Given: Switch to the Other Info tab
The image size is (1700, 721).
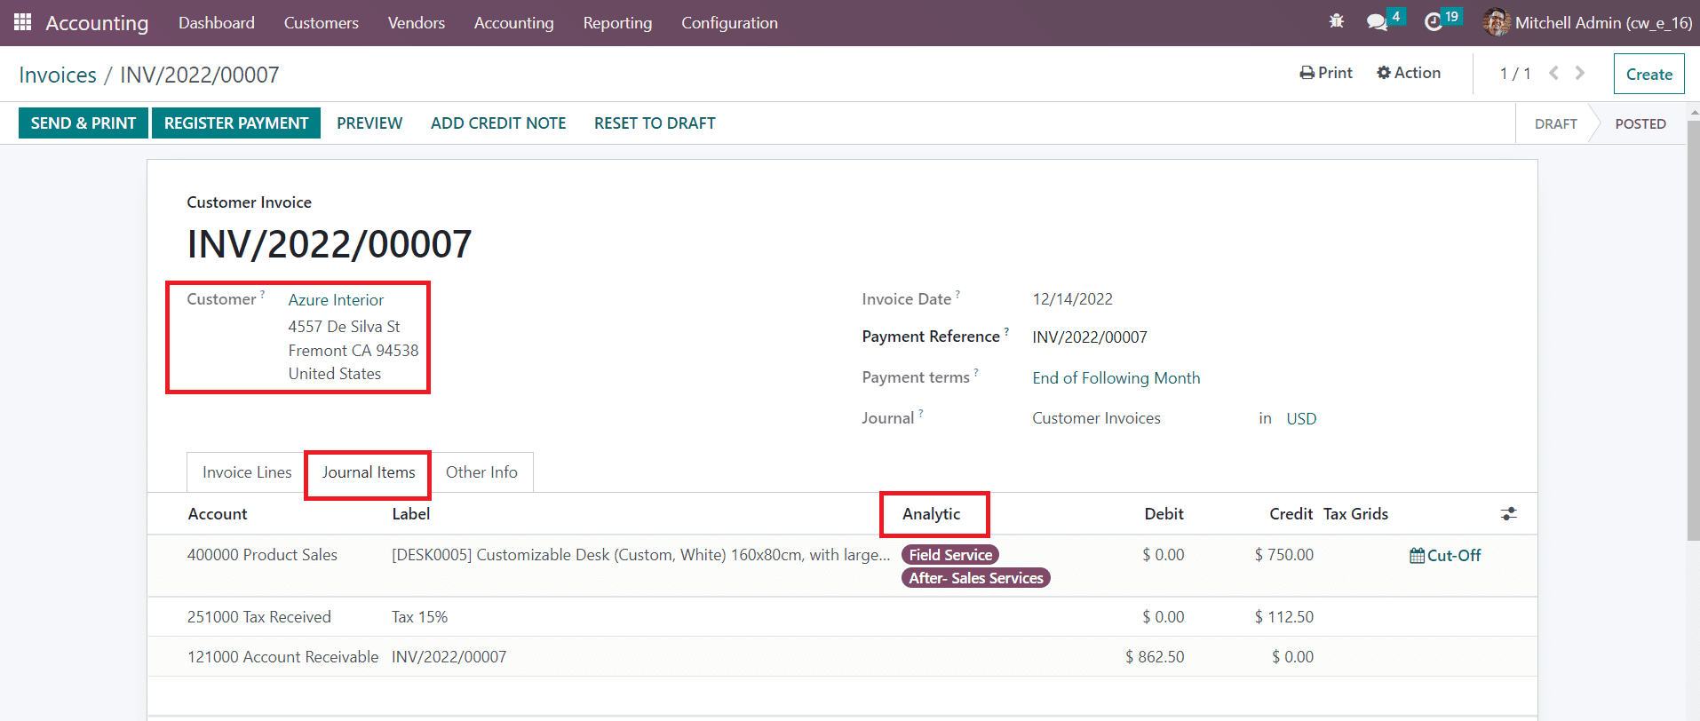Looking at the screenshot, I should coord(481,472).
